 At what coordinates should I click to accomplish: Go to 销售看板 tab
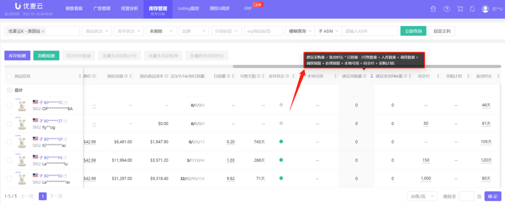coord(74,8)
